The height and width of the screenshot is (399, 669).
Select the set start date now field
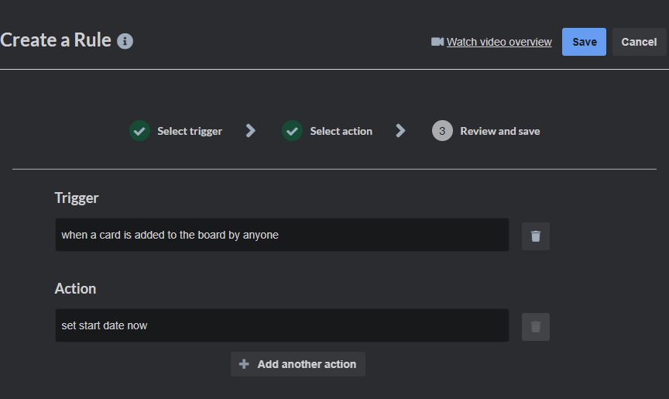(x=282, y=325)
